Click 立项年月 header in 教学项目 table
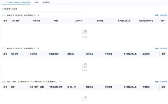Image resolution: width=168 pixels, height=104 pixels. pyautogui.click(x=79, y=21)
